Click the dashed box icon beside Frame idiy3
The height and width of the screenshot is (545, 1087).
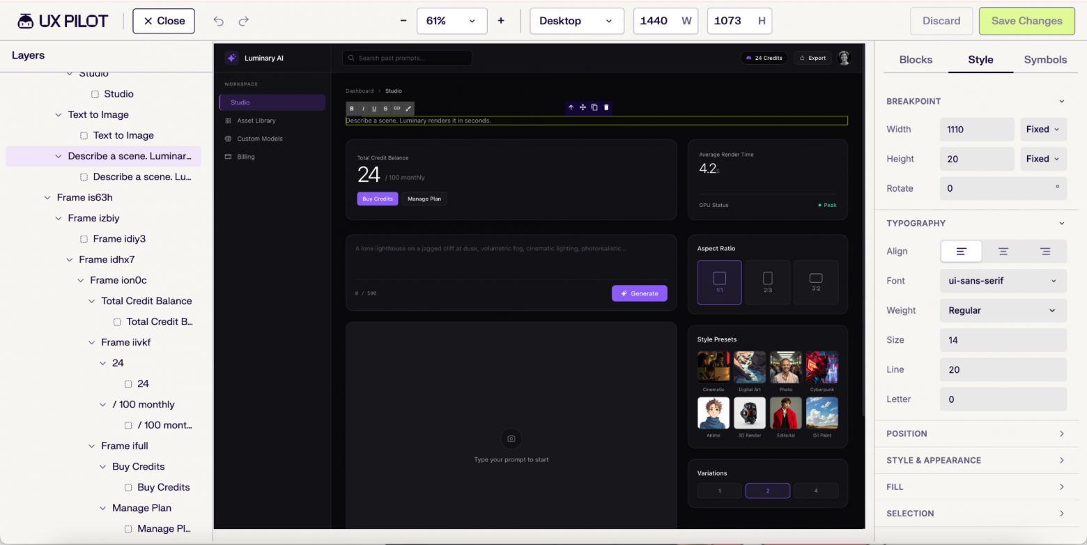[84, 239]
